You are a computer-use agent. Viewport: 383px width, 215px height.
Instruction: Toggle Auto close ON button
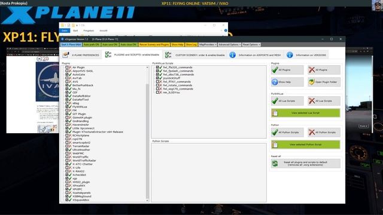pyautogui.click(x=128, y=45)
